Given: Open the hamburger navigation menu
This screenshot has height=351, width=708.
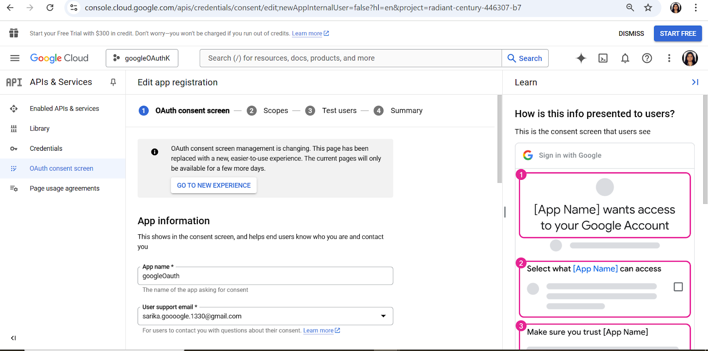Looking at the screenshot, I should pos(15,58).
